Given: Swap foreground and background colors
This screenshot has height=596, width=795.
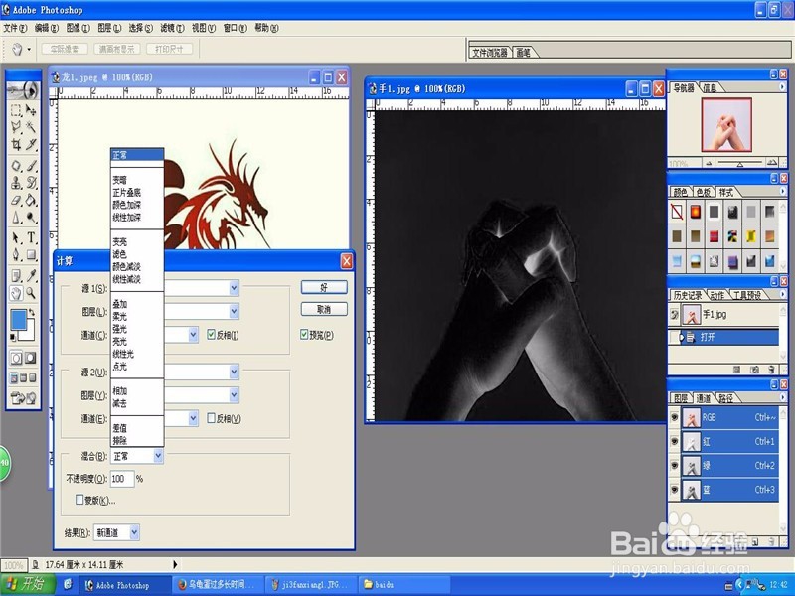Looking at the screenshot, I should tap(33, 312).
